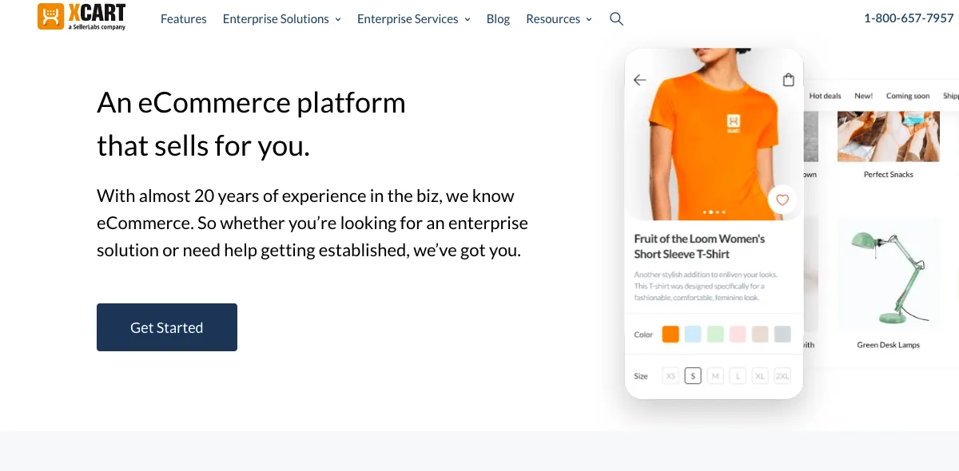Click the "Green Desk Lamps" caption
Viewport: 959px width, 471px height.
point(888,345)
